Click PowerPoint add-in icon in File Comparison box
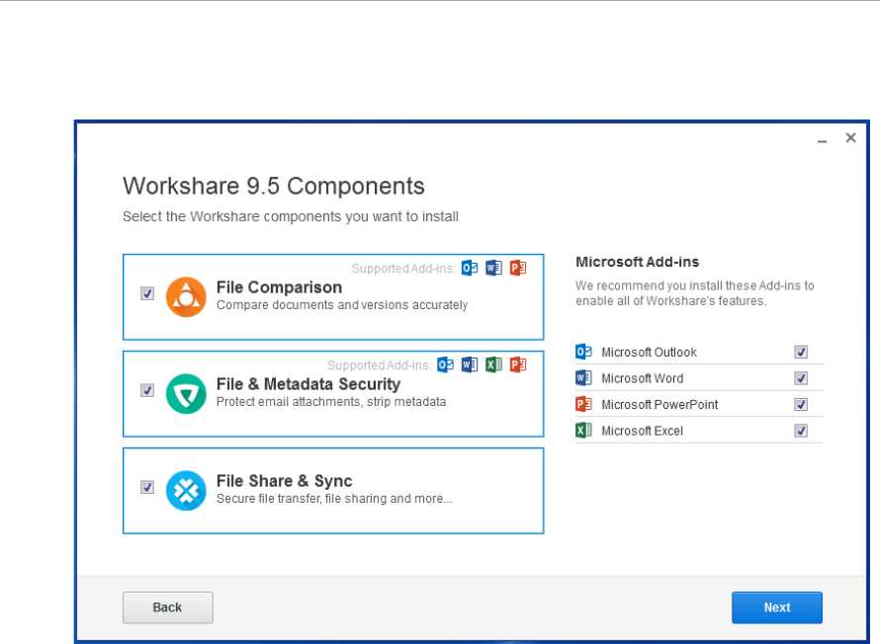The height and width of the screenshot is (644, 880). pos(518,268)
